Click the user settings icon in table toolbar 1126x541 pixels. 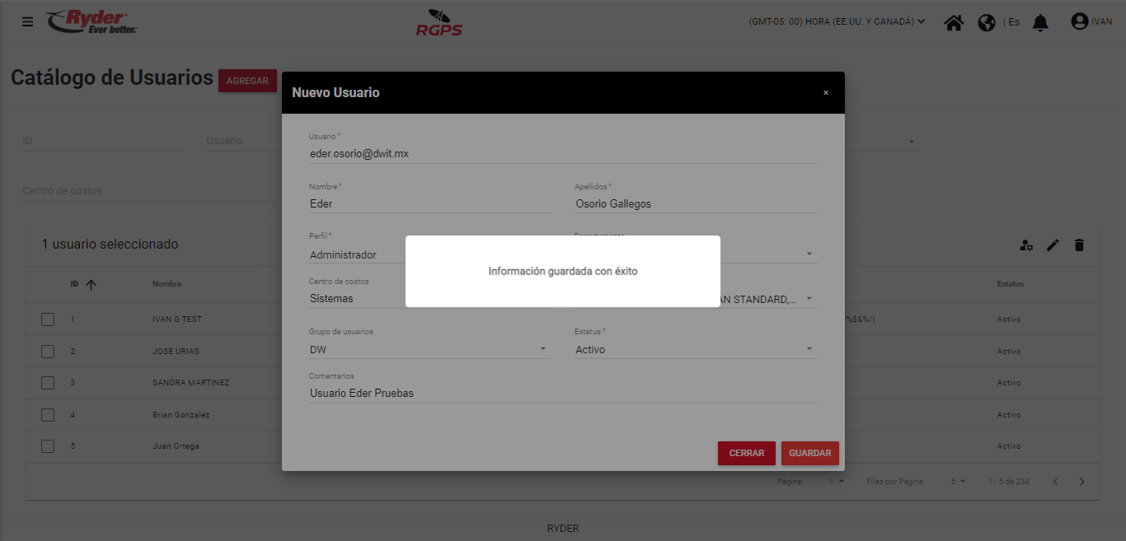pyautogui.click(x=1026, y=245)
